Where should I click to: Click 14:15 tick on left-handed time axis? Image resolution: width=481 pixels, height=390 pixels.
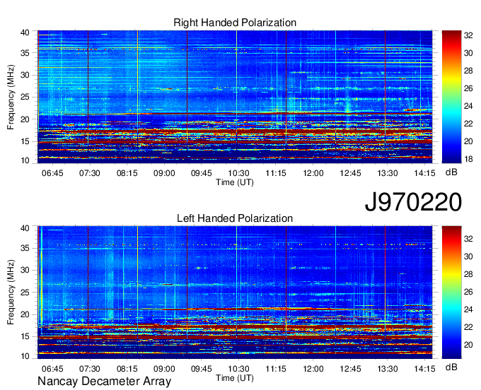[x=424, y=368]
